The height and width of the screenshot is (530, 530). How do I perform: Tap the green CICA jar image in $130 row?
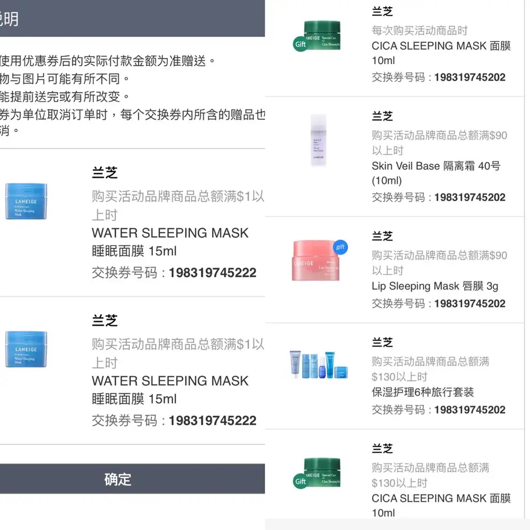coord(322,473)
